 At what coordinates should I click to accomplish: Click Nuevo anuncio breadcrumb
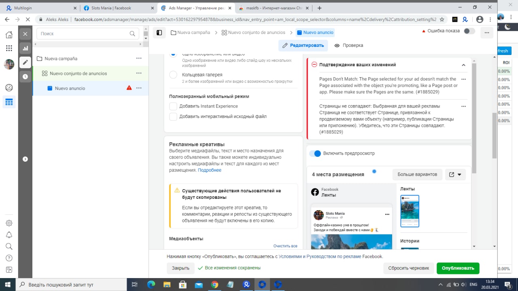(x=315, y=33)
